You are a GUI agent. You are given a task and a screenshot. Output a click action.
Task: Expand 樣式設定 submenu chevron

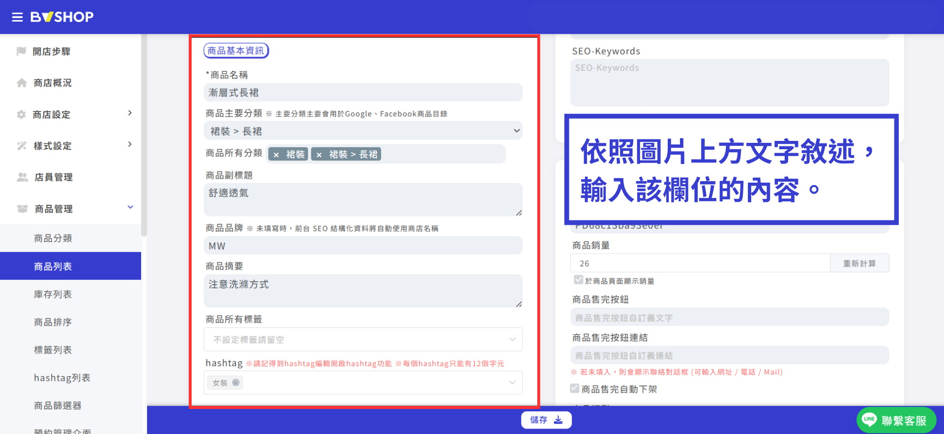(130, 144)
